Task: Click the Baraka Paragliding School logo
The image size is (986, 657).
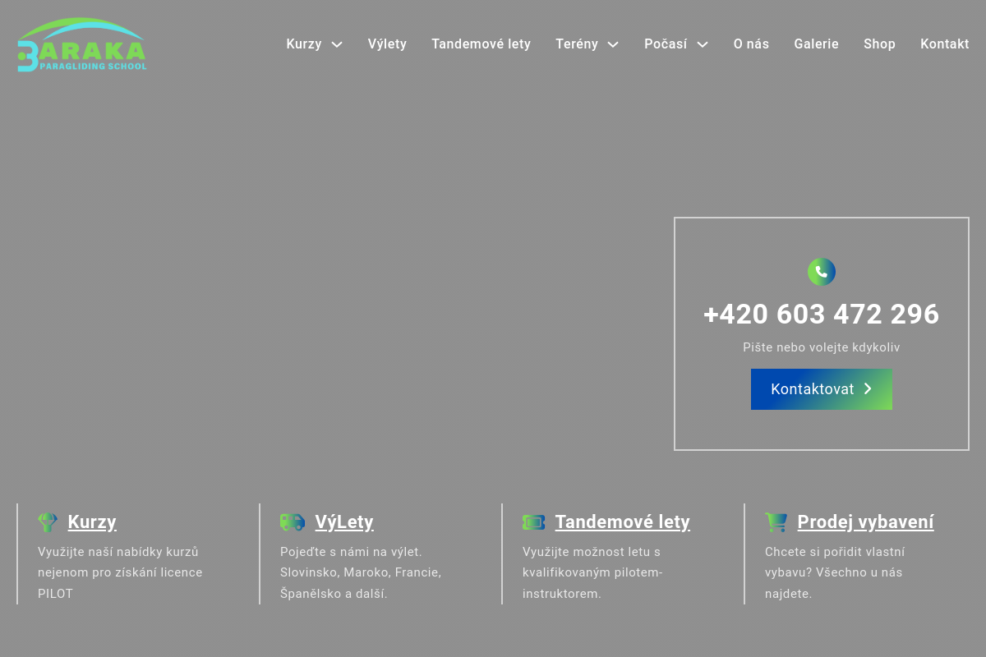Action: [82, 45]
